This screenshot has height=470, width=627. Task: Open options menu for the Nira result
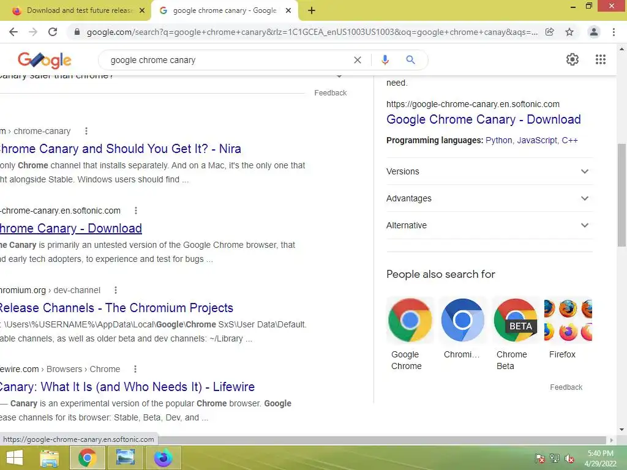[86, 131]
